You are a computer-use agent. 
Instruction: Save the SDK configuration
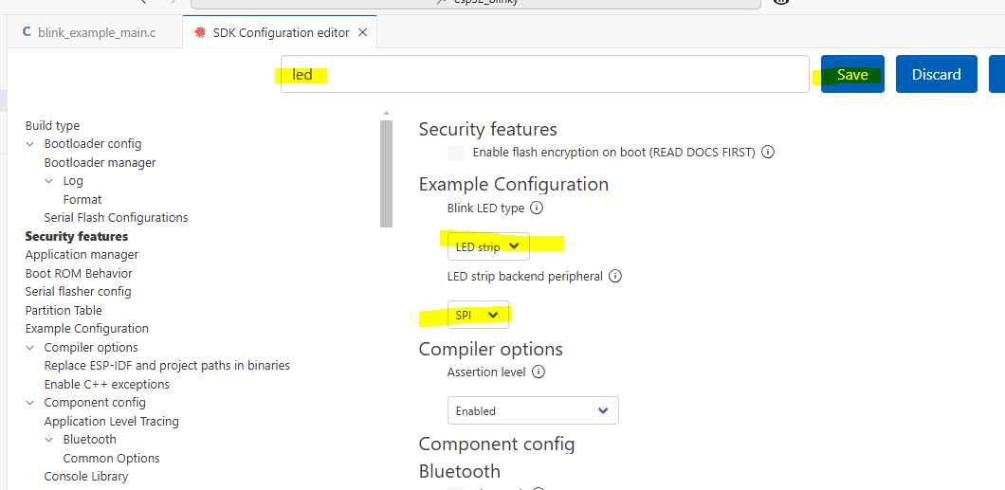[852, 75]
